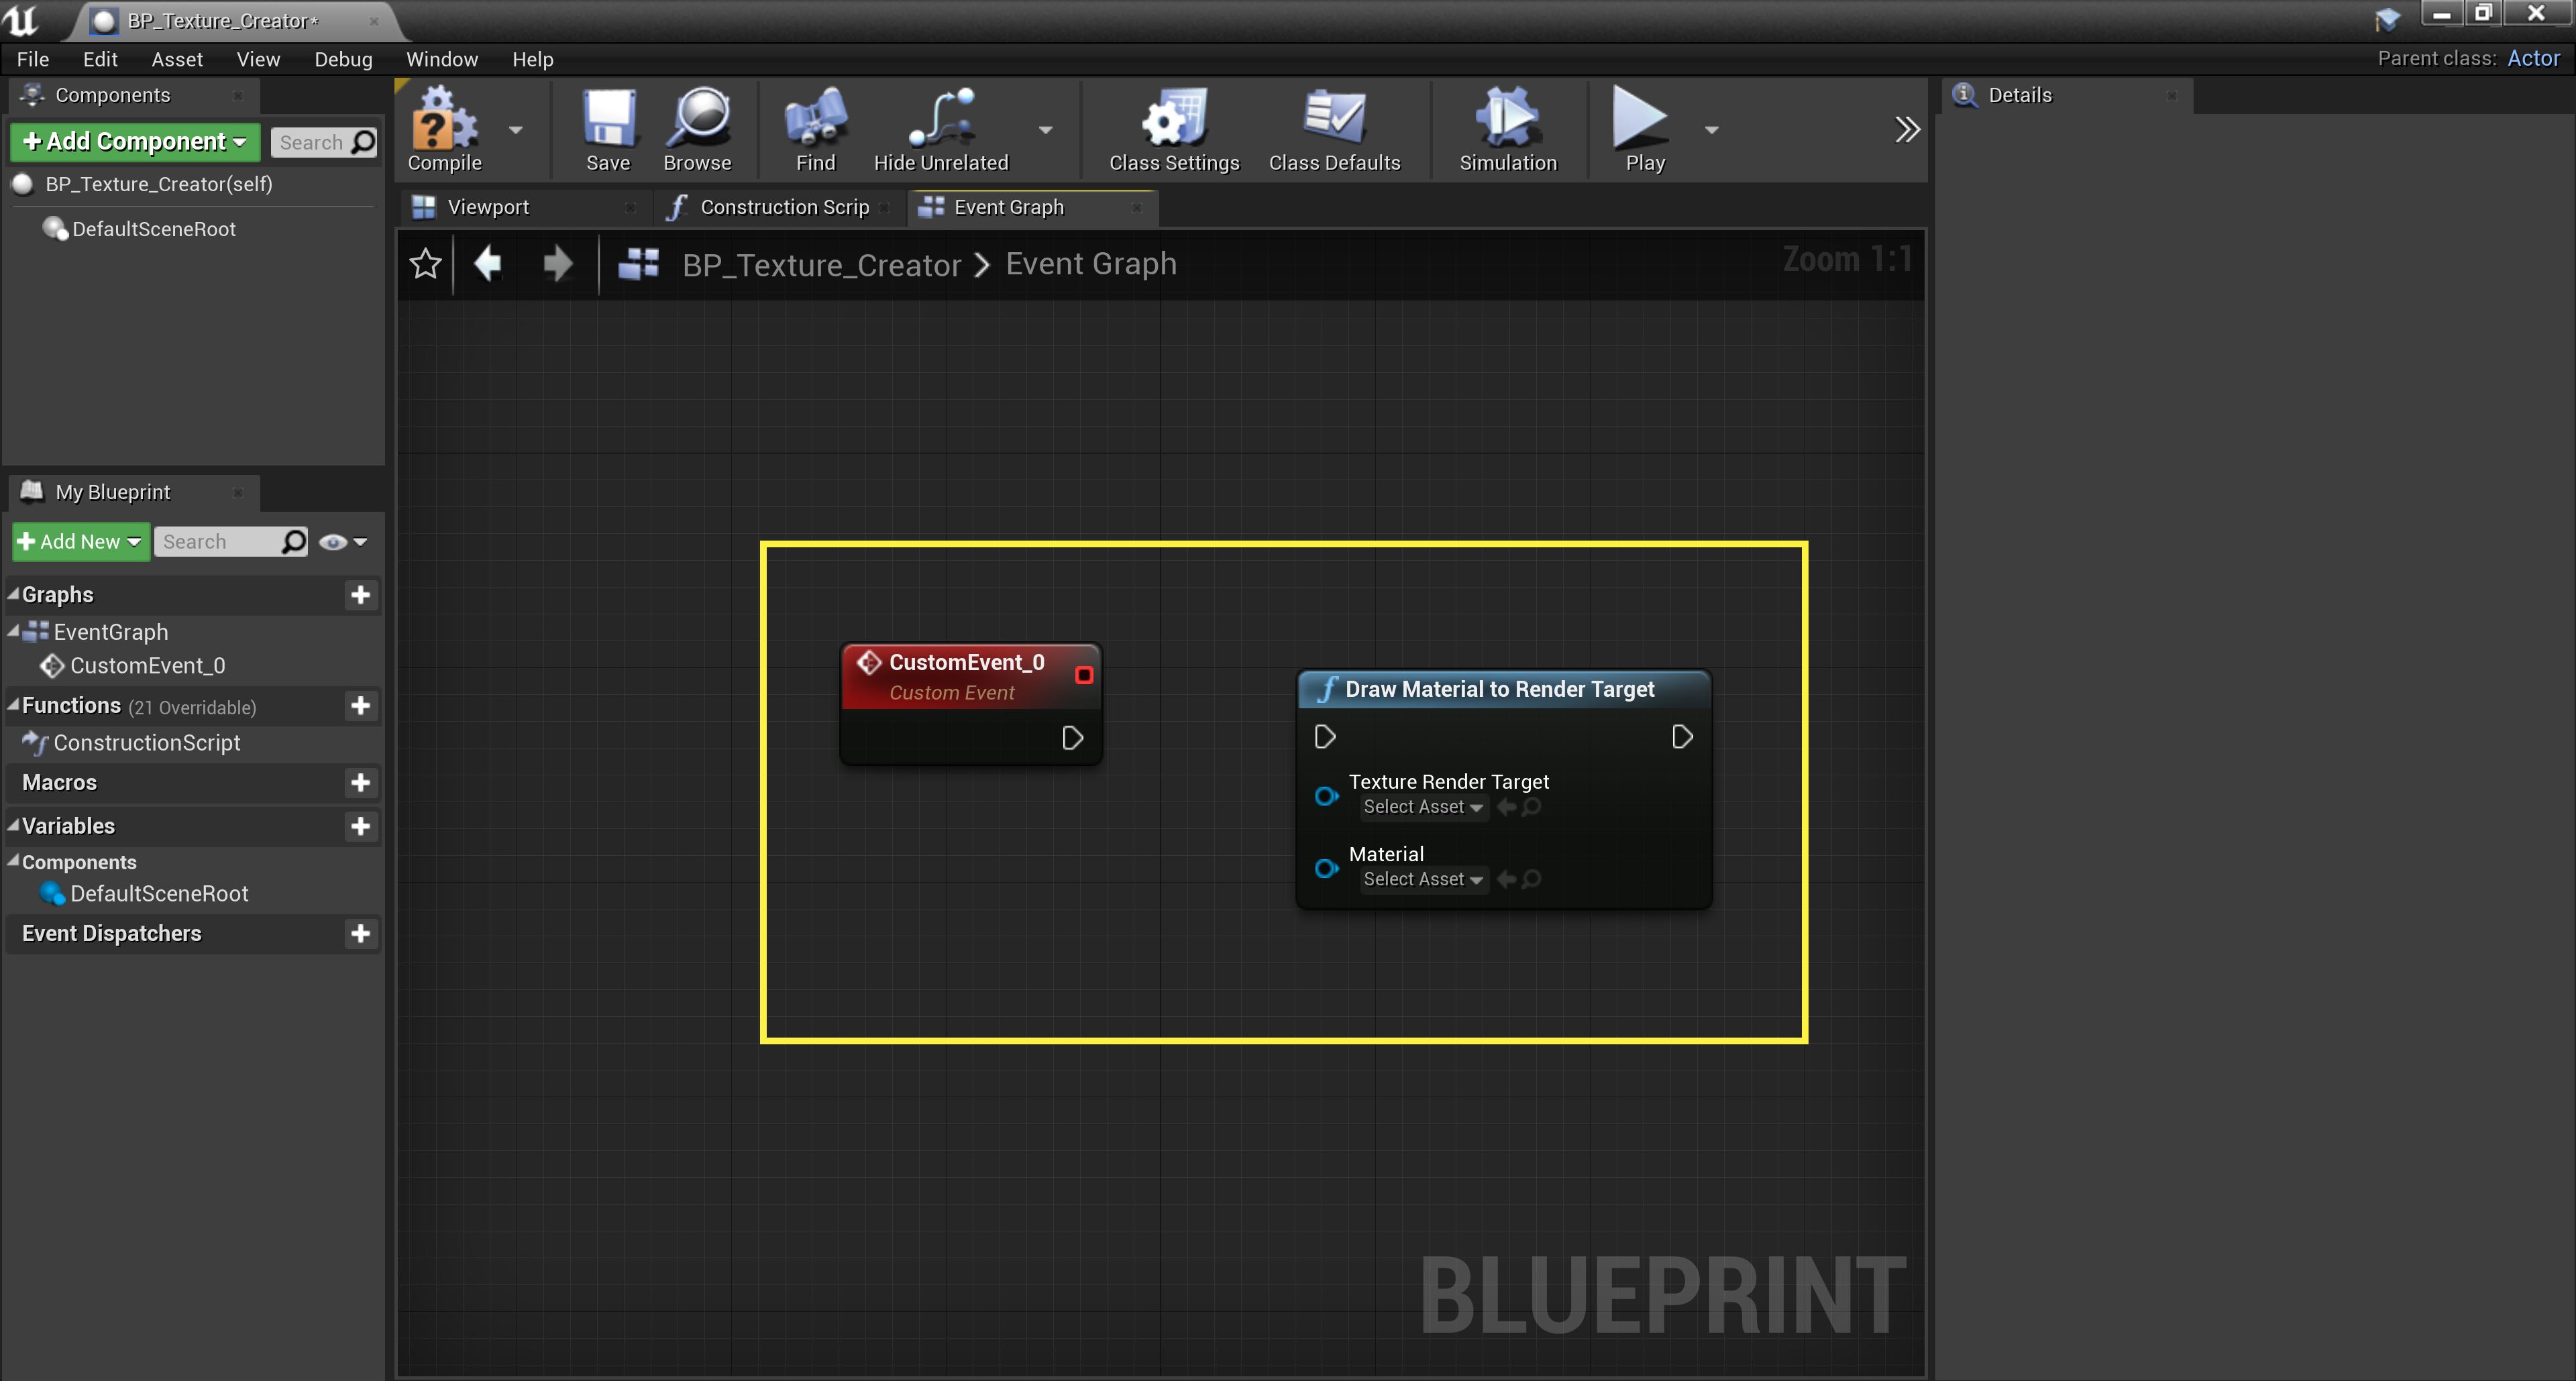Viewport: 2576px width, 1381px height.
Task: Switch to the Viewport tab
Action: pyautogui.click(x=488, y=207)
